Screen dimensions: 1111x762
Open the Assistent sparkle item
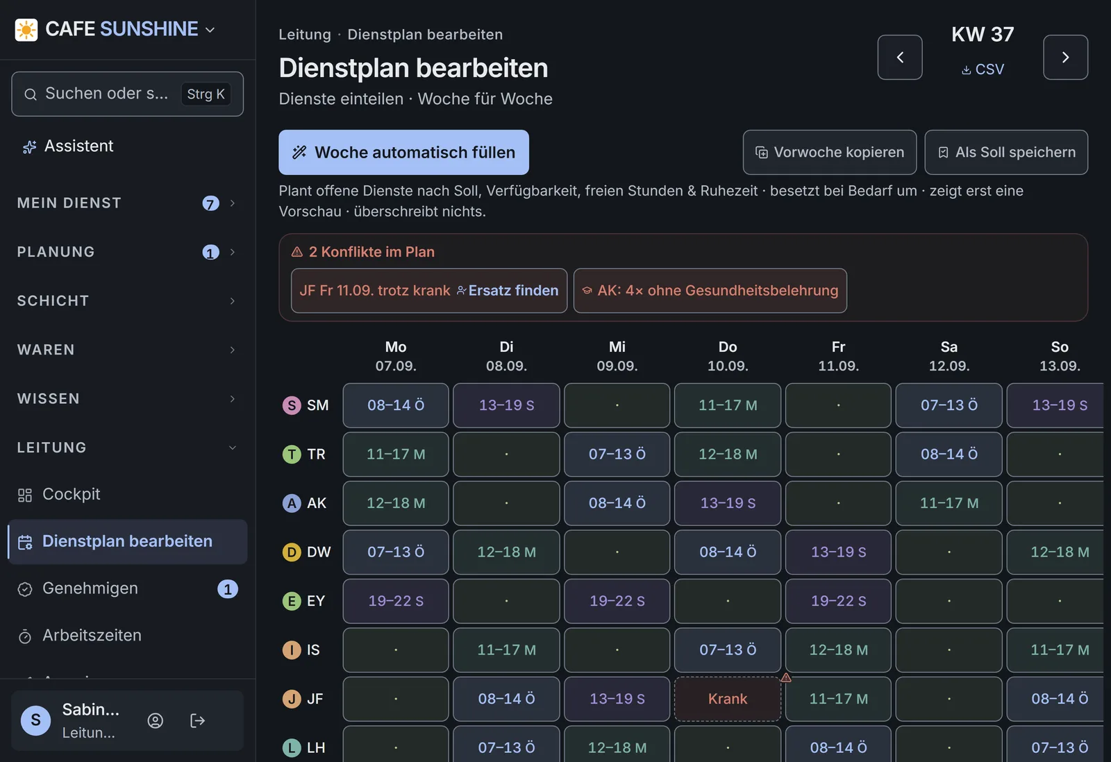tap(68, 146)
